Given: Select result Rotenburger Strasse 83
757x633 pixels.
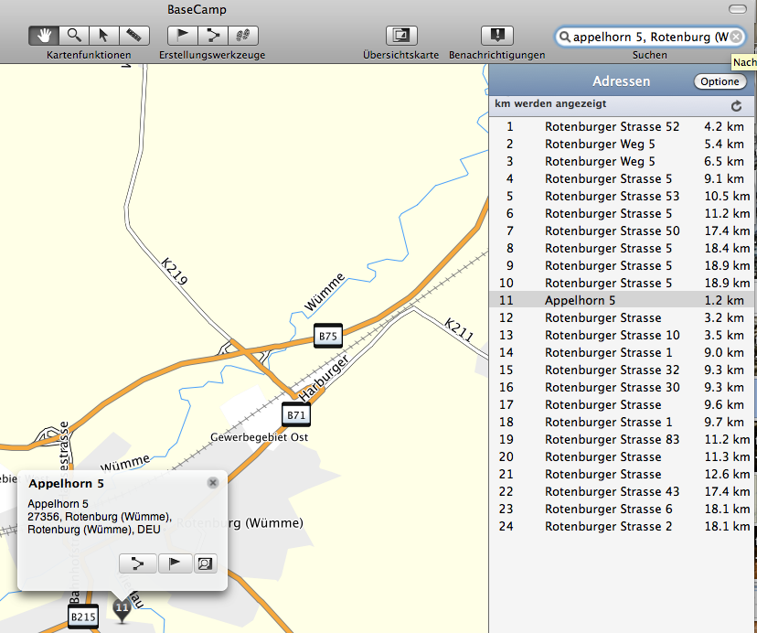Looking at the screenshot, I should click(622, 440).
